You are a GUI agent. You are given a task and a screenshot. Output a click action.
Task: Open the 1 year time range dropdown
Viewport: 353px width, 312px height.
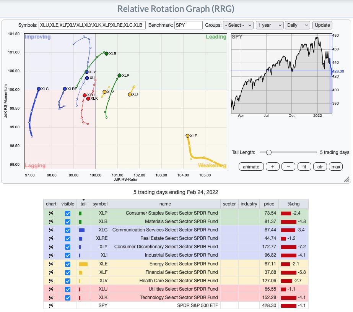point(270,25)
